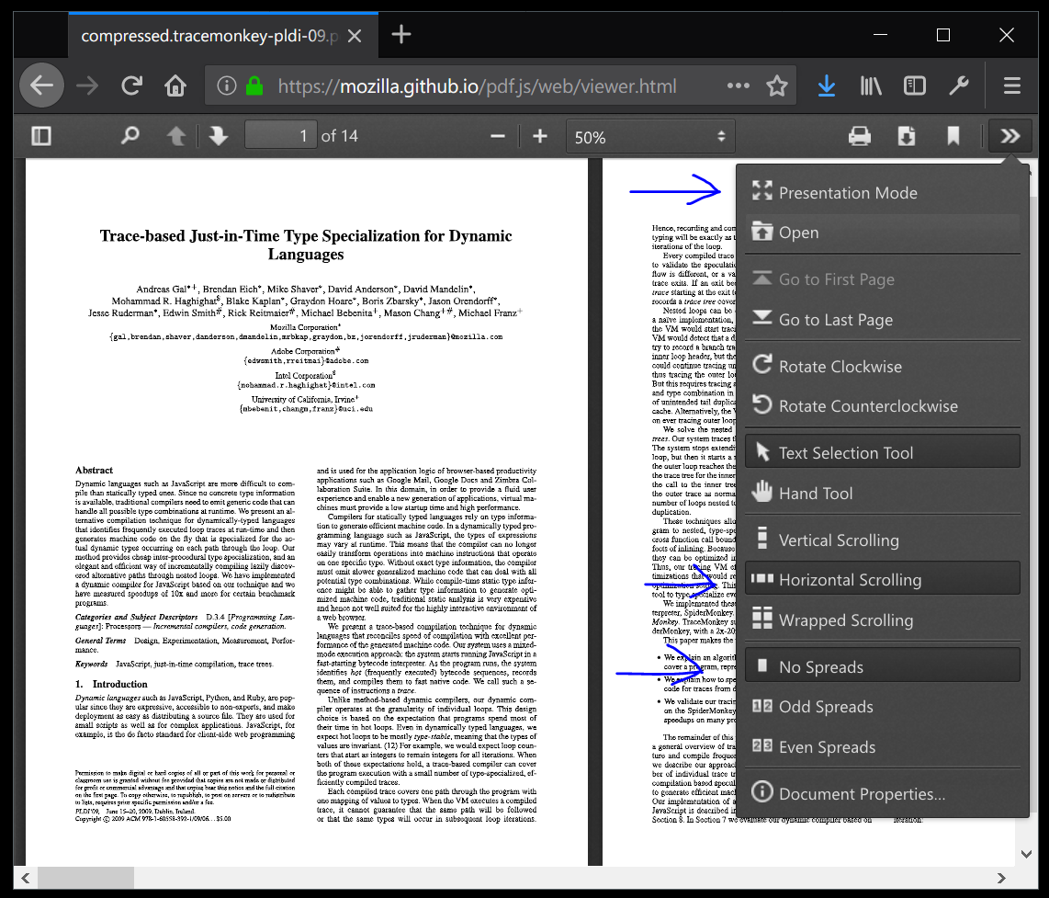Click the paper title 'Trace-based Just-in-Time'
The image size is (1049, 898).
pyautogui.click(x=306, y=245)
